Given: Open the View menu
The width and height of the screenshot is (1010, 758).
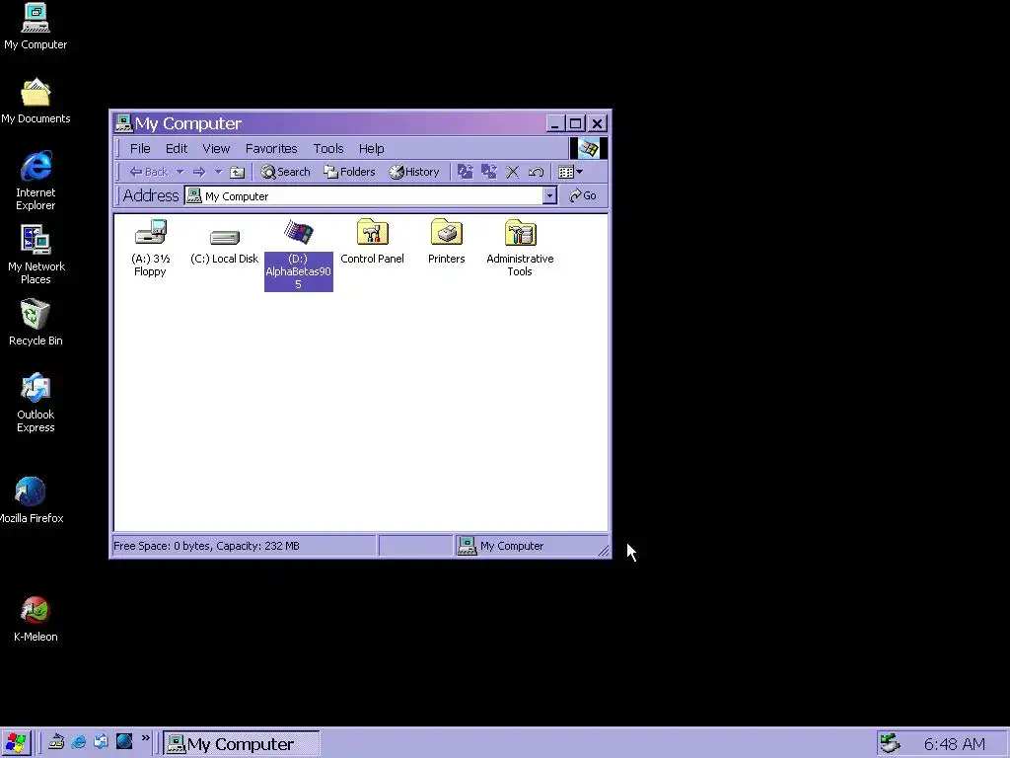Looking at the screenshot, I should coord(216,148).
